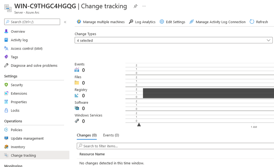Click the Events chart icon
Image resolution: width=274 pixels, height=167 pixels.
click(x=77, y=70)
